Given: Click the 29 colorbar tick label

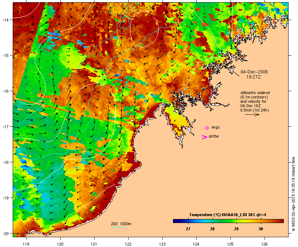Looking at the screenshot, I should (x=236, y=229).
